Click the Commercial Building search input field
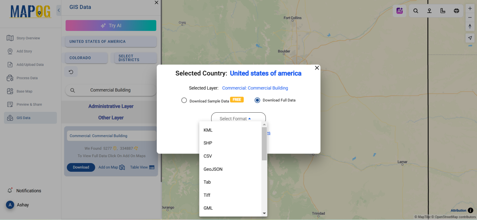 pyautogui.click(x=111, y=90)
